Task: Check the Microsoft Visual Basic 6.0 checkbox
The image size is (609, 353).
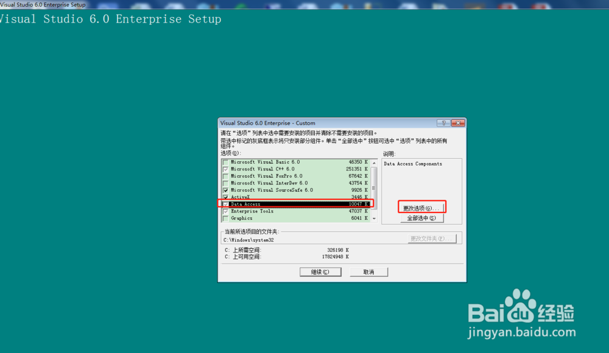Action: pos(226,163)
